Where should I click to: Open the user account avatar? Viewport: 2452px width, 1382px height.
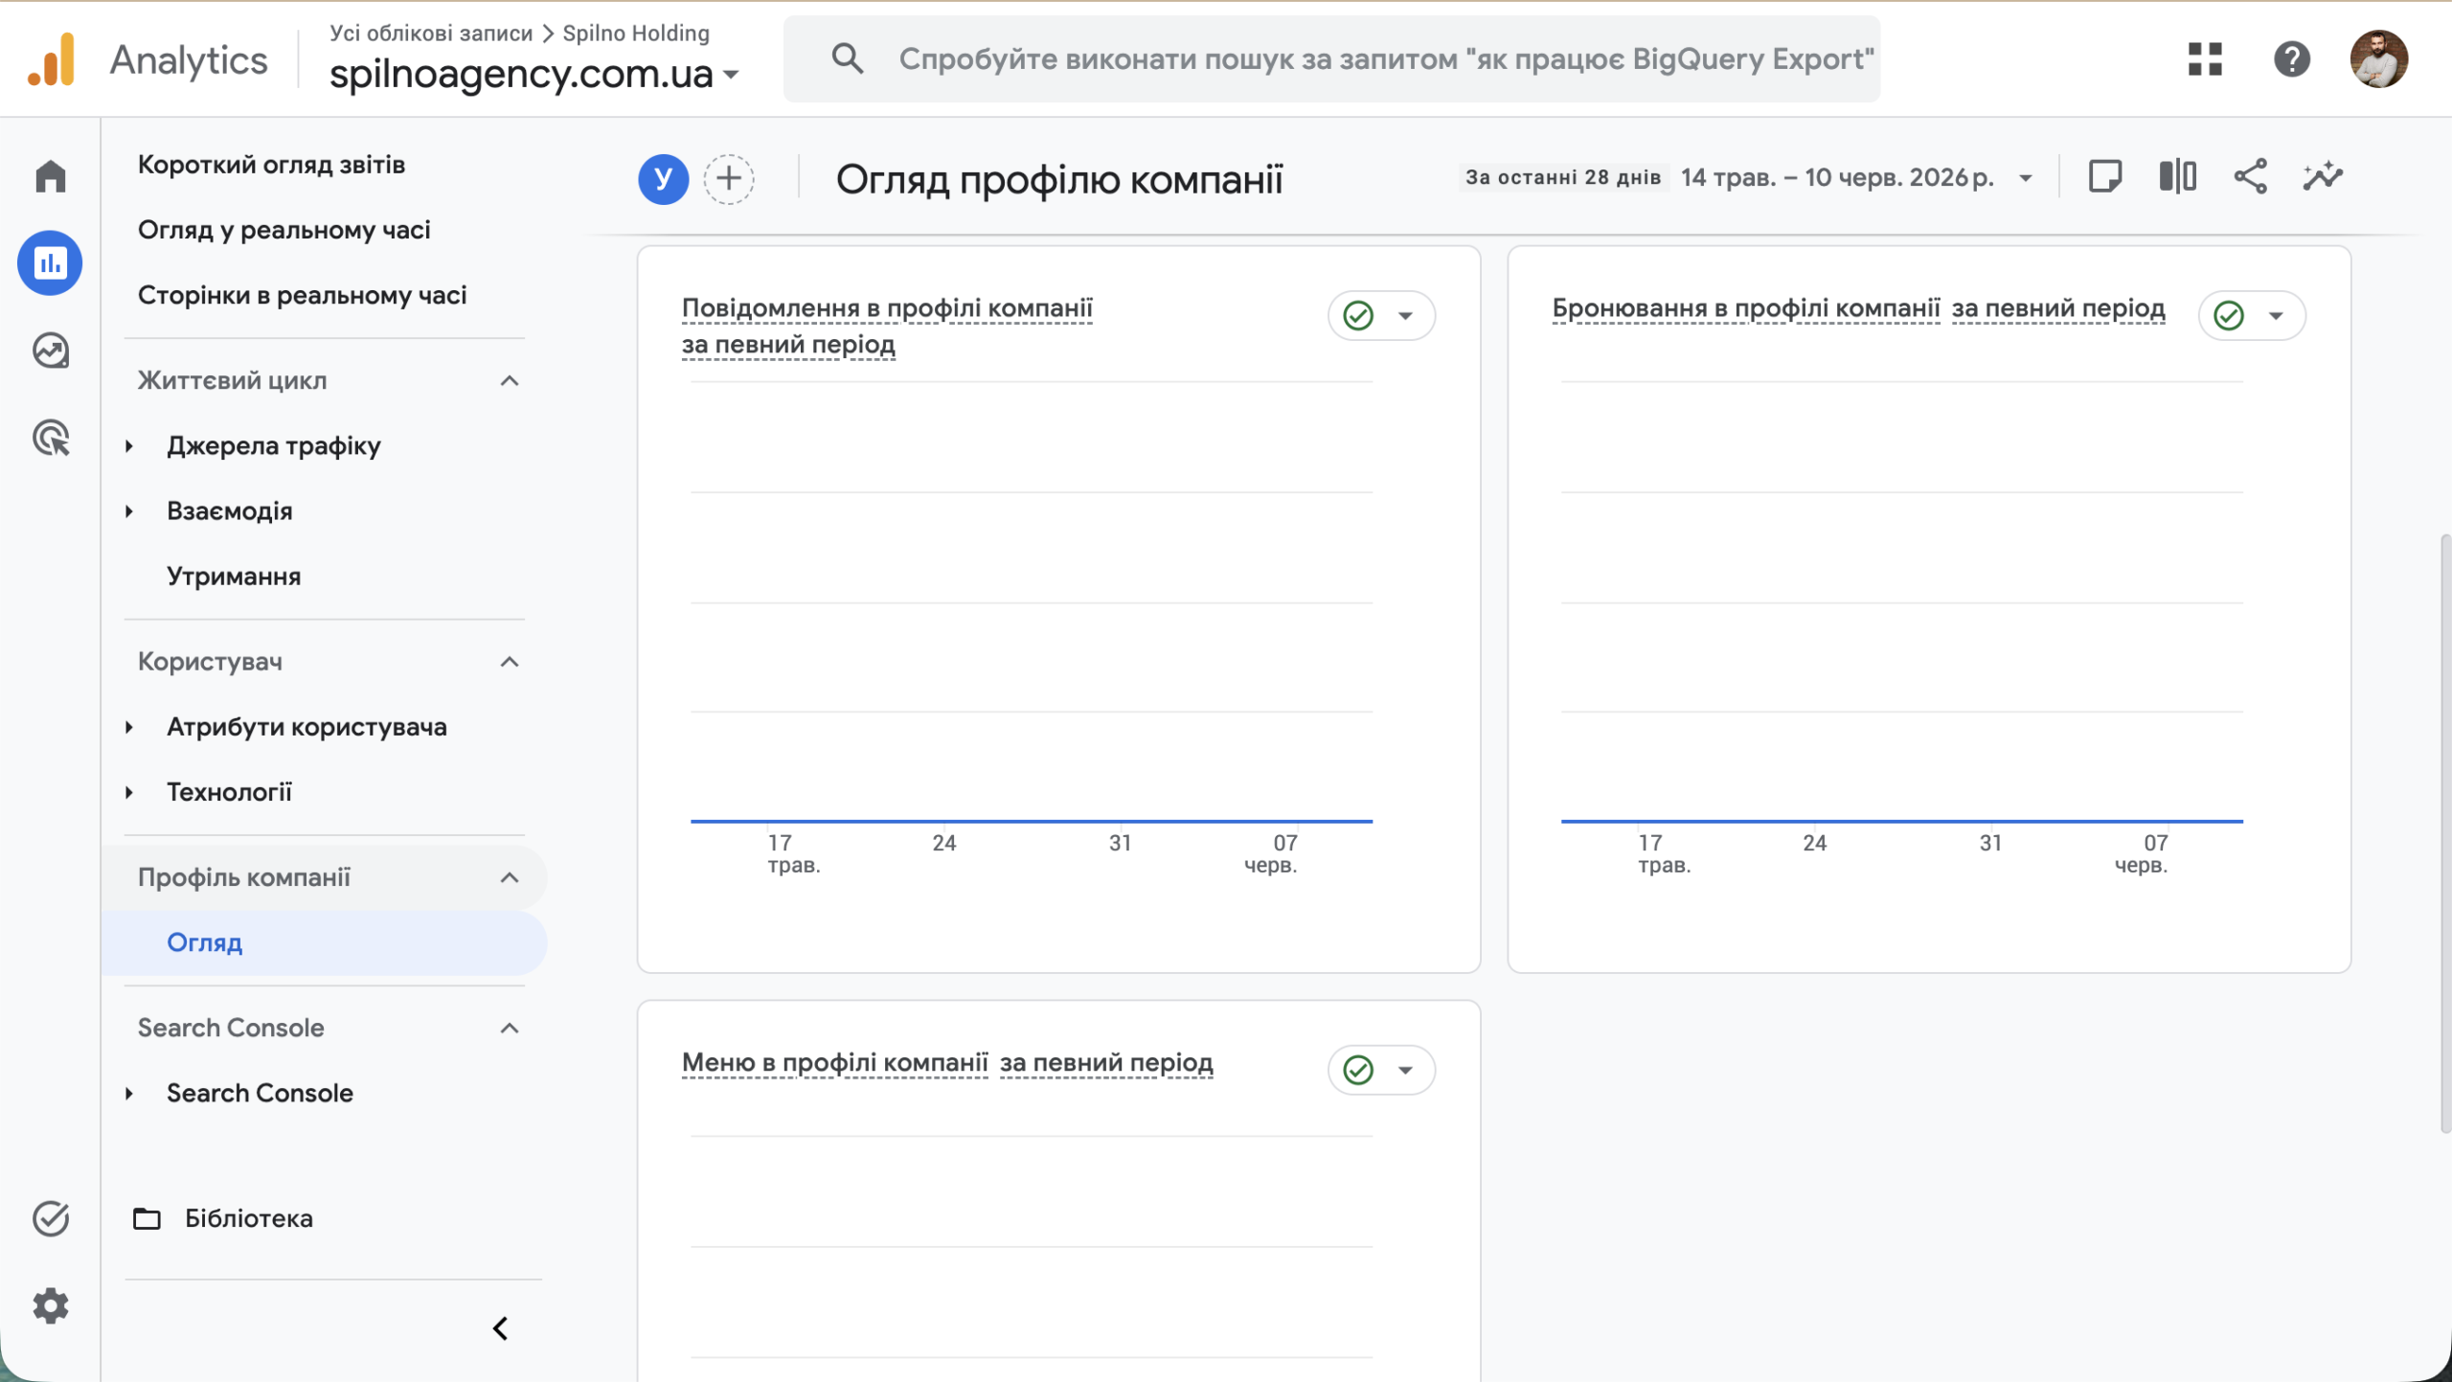(x=2379, y=59)
